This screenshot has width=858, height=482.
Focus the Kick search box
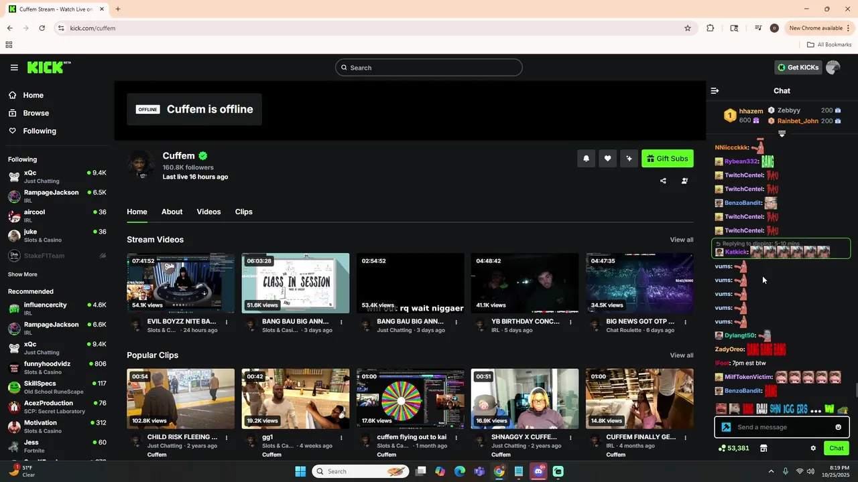(x=429, y=68)
